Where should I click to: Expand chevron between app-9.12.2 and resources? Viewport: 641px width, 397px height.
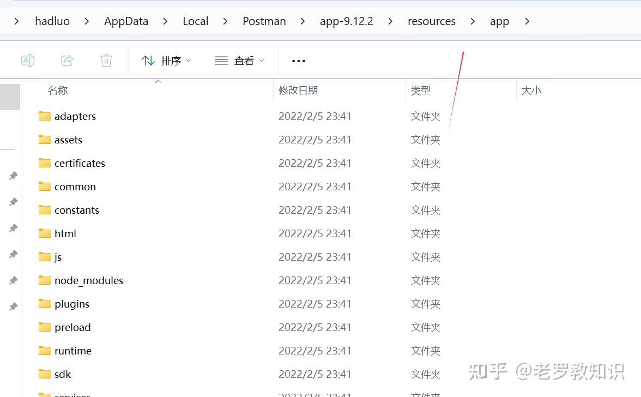(x=390, y=21)
